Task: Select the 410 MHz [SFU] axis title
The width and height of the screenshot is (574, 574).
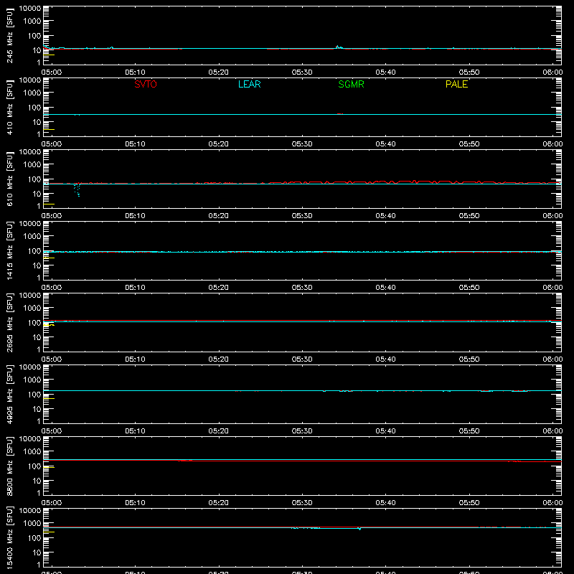Action: [x=9, y=107]
